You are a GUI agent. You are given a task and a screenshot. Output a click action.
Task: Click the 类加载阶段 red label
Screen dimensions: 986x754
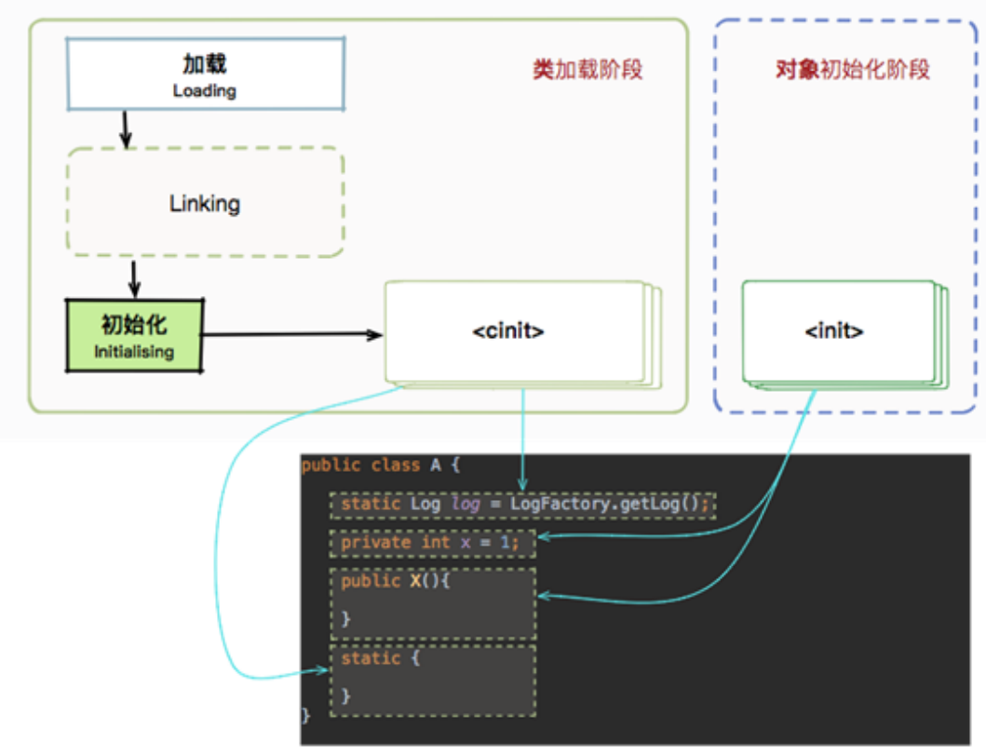pos(588,69)
